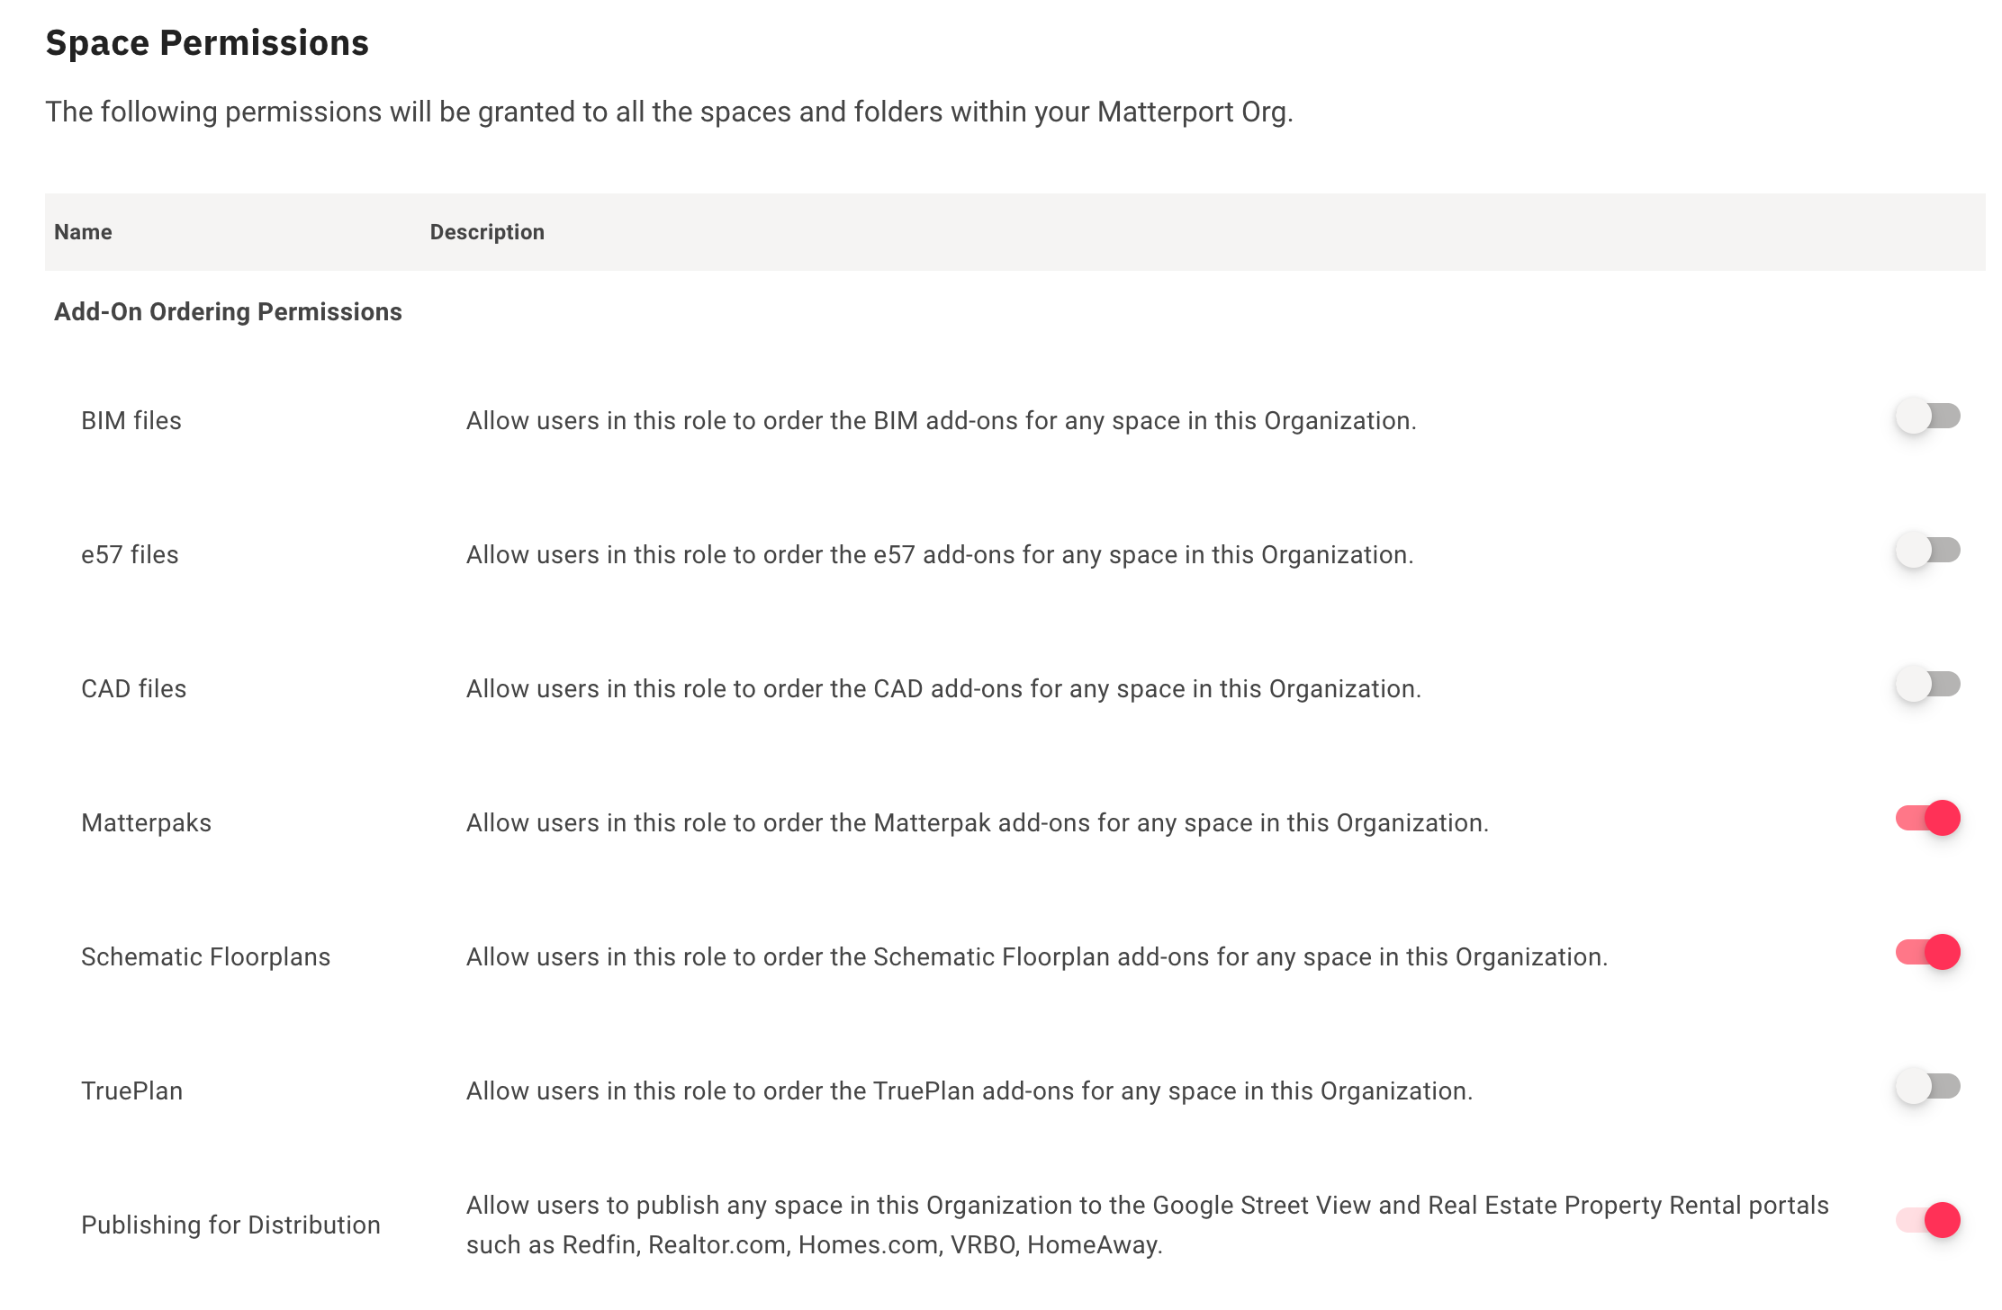
Task: Select the e57 files row label
Action: pos(130,553)
